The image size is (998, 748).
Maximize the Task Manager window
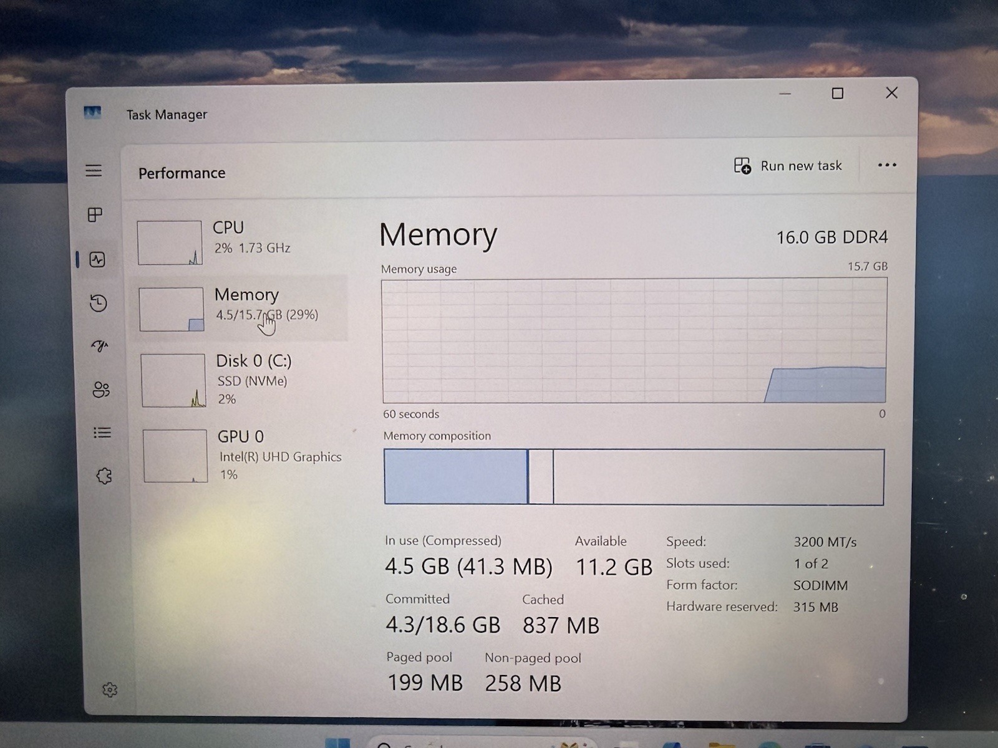pos(838,93)
